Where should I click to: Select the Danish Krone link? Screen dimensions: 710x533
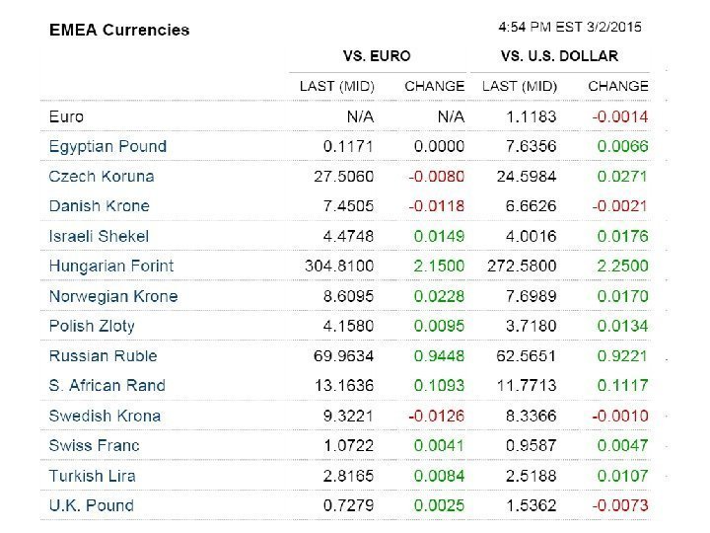(99, 206)
